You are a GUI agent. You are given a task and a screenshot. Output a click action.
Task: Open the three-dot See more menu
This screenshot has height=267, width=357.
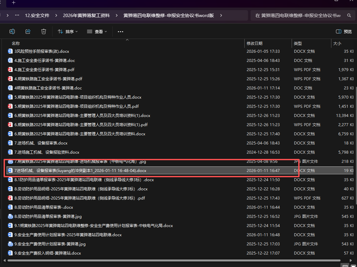pos(120,31)
